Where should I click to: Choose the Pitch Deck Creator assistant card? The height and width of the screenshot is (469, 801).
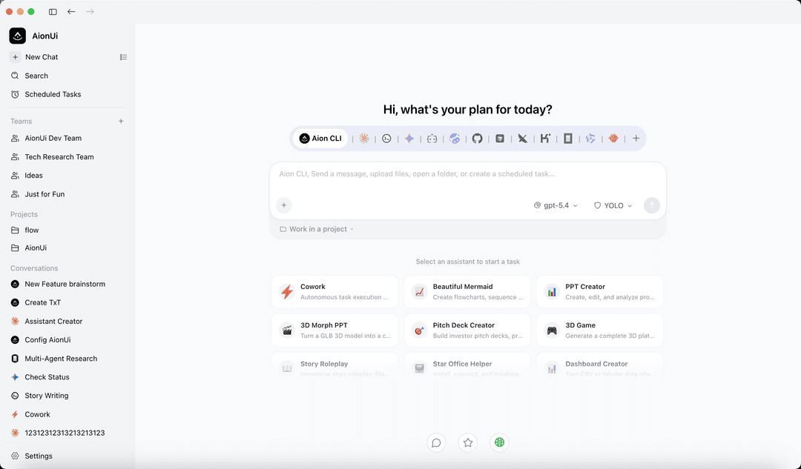coord(467,330)
